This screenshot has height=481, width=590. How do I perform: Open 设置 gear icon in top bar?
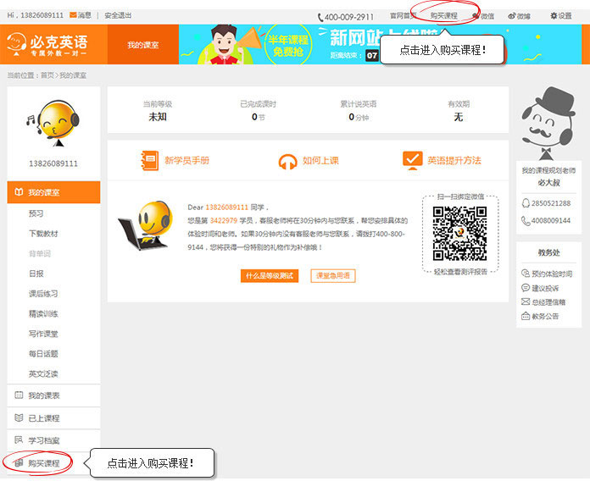[x=554, y=16]
